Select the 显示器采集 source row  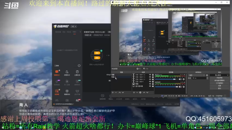tap(143, 86)
